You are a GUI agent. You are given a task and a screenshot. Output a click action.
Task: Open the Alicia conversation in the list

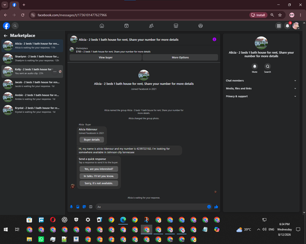tap(32, 46)
